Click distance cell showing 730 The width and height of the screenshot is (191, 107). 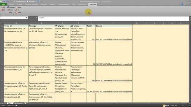(91, 34)
